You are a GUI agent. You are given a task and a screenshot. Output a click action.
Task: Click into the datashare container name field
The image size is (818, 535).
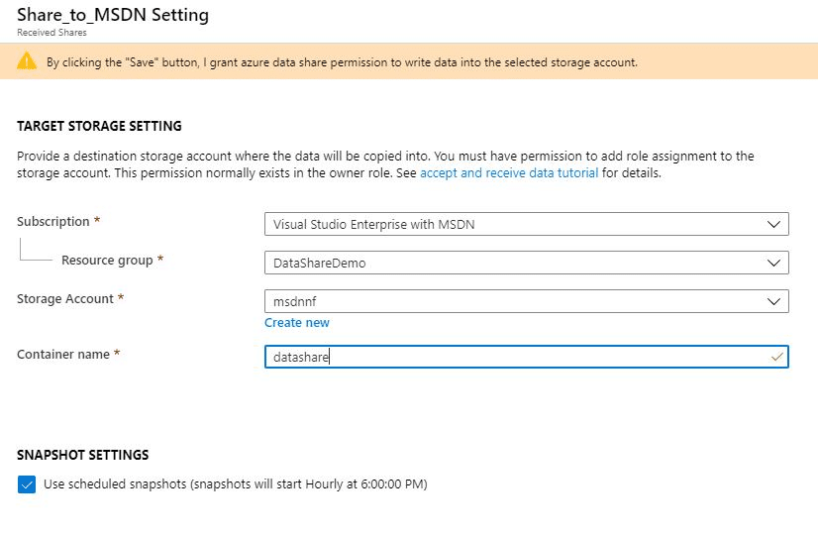[527, 357]
